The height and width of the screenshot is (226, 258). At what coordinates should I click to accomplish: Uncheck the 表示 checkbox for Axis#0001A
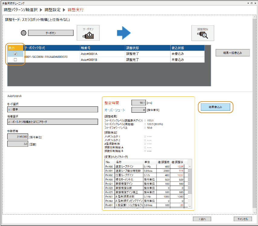tap(15, 54)
